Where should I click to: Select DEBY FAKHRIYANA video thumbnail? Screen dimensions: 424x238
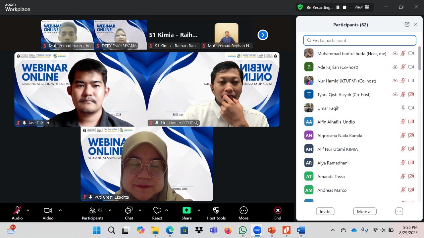point(120,35)
